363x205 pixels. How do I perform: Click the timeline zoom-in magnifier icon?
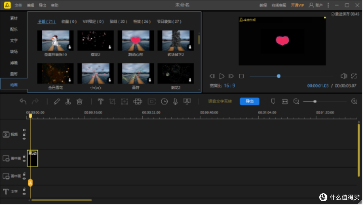(x=354, y=101)
